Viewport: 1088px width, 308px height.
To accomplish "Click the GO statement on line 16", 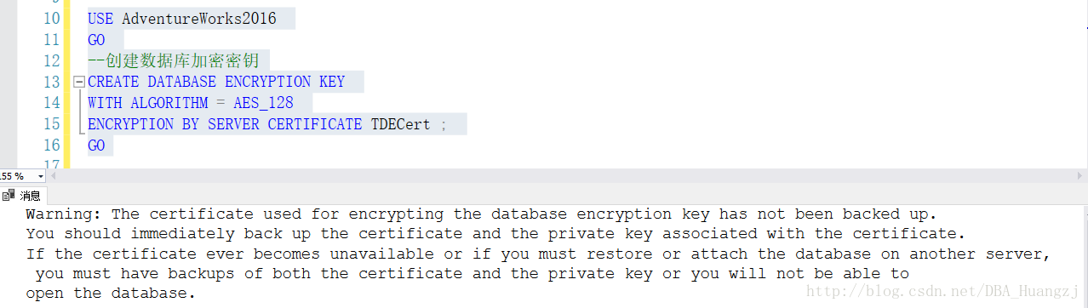I will click(x=96, y=145).
